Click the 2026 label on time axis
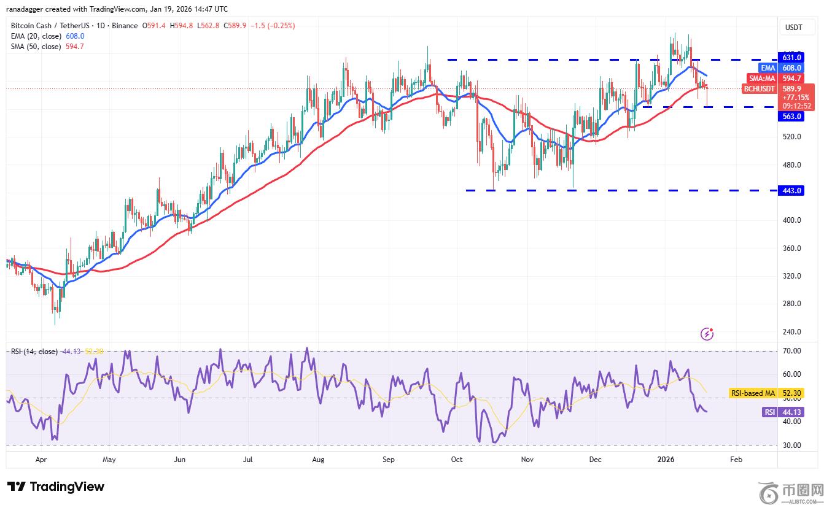 (666, 459)
